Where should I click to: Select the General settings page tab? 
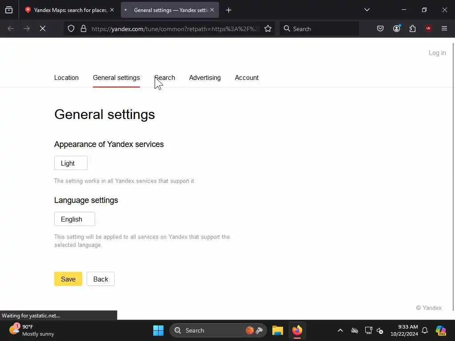pyautogui.click(x=116, y=78)
